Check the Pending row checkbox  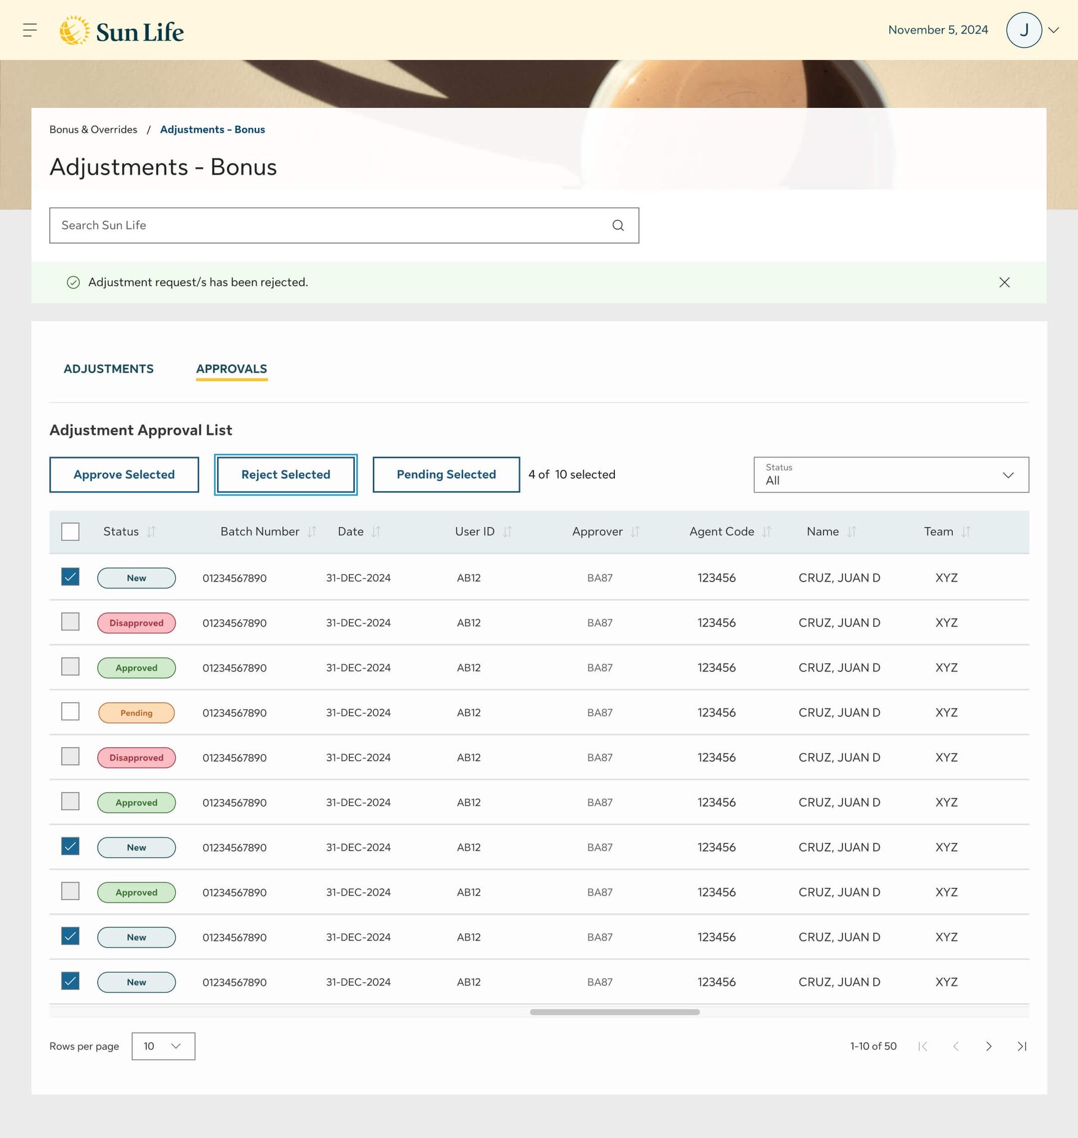click(70, 711)
